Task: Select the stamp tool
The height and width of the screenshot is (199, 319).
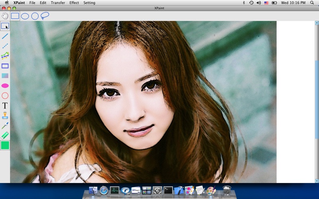Action: [5, 115]
